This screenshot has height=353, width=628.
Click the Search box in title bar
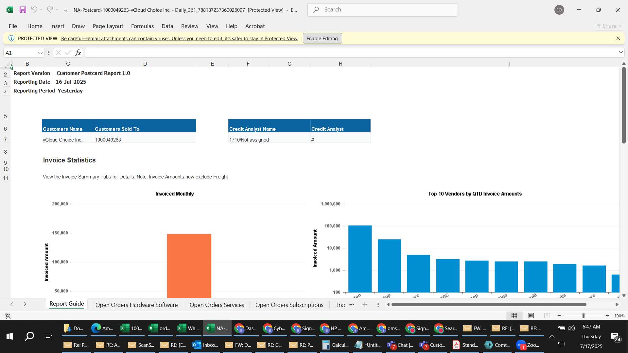382,10
